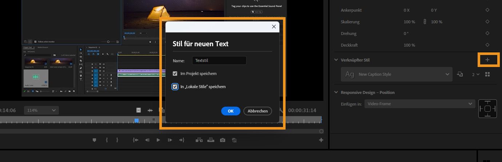Click the Mark In brace icon

[x=107, y=140]
